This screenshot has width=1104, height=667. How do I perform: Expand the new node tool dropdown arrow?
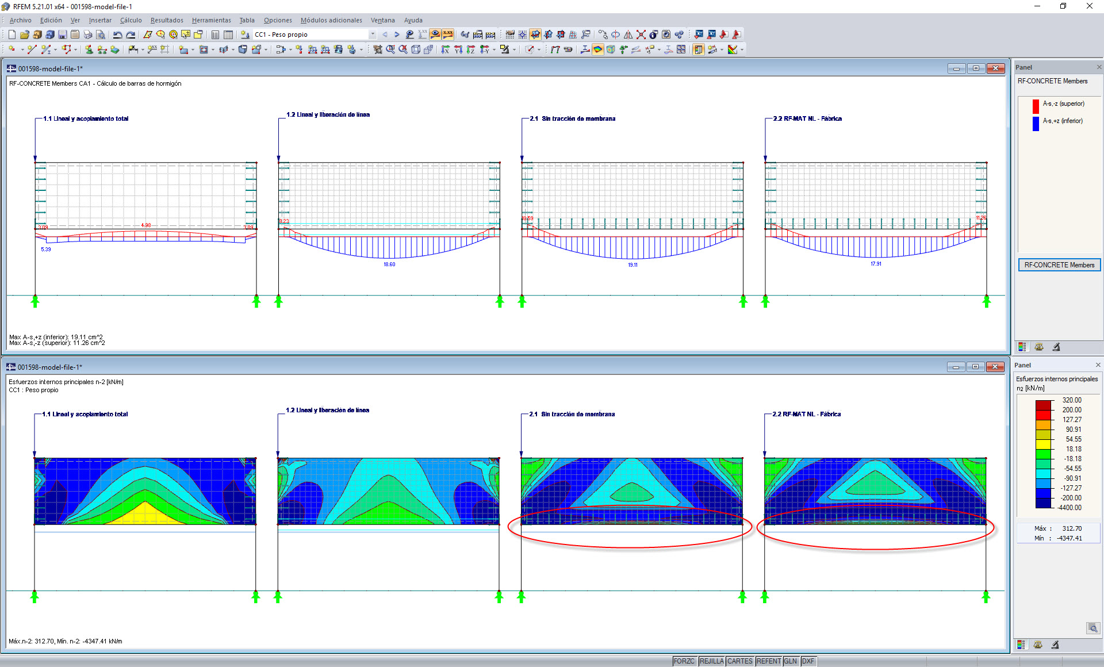(22, 50)
